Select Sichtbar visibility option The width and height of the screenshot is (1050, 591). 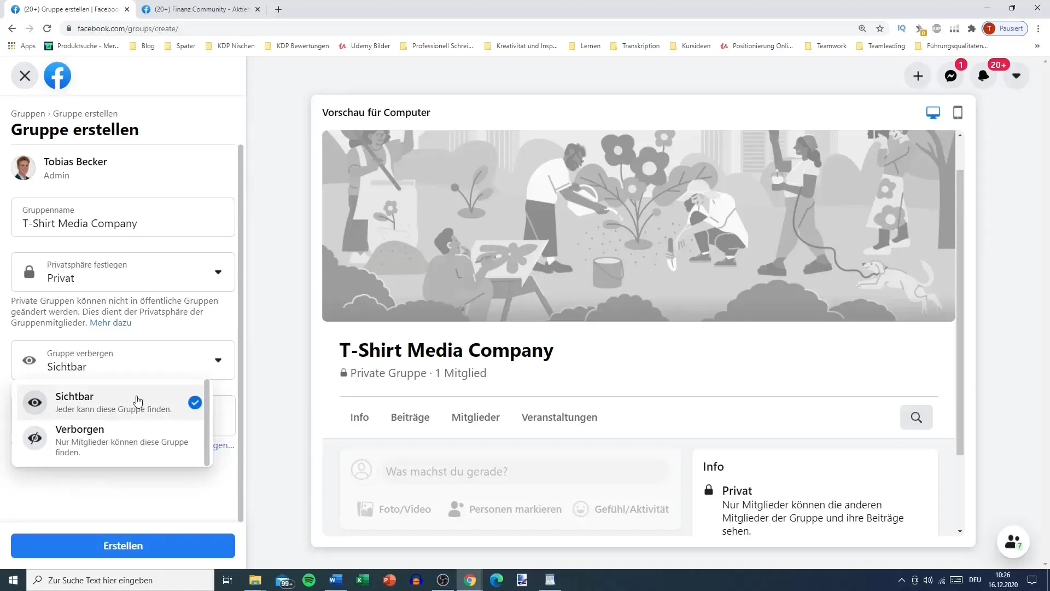[113, 402]
